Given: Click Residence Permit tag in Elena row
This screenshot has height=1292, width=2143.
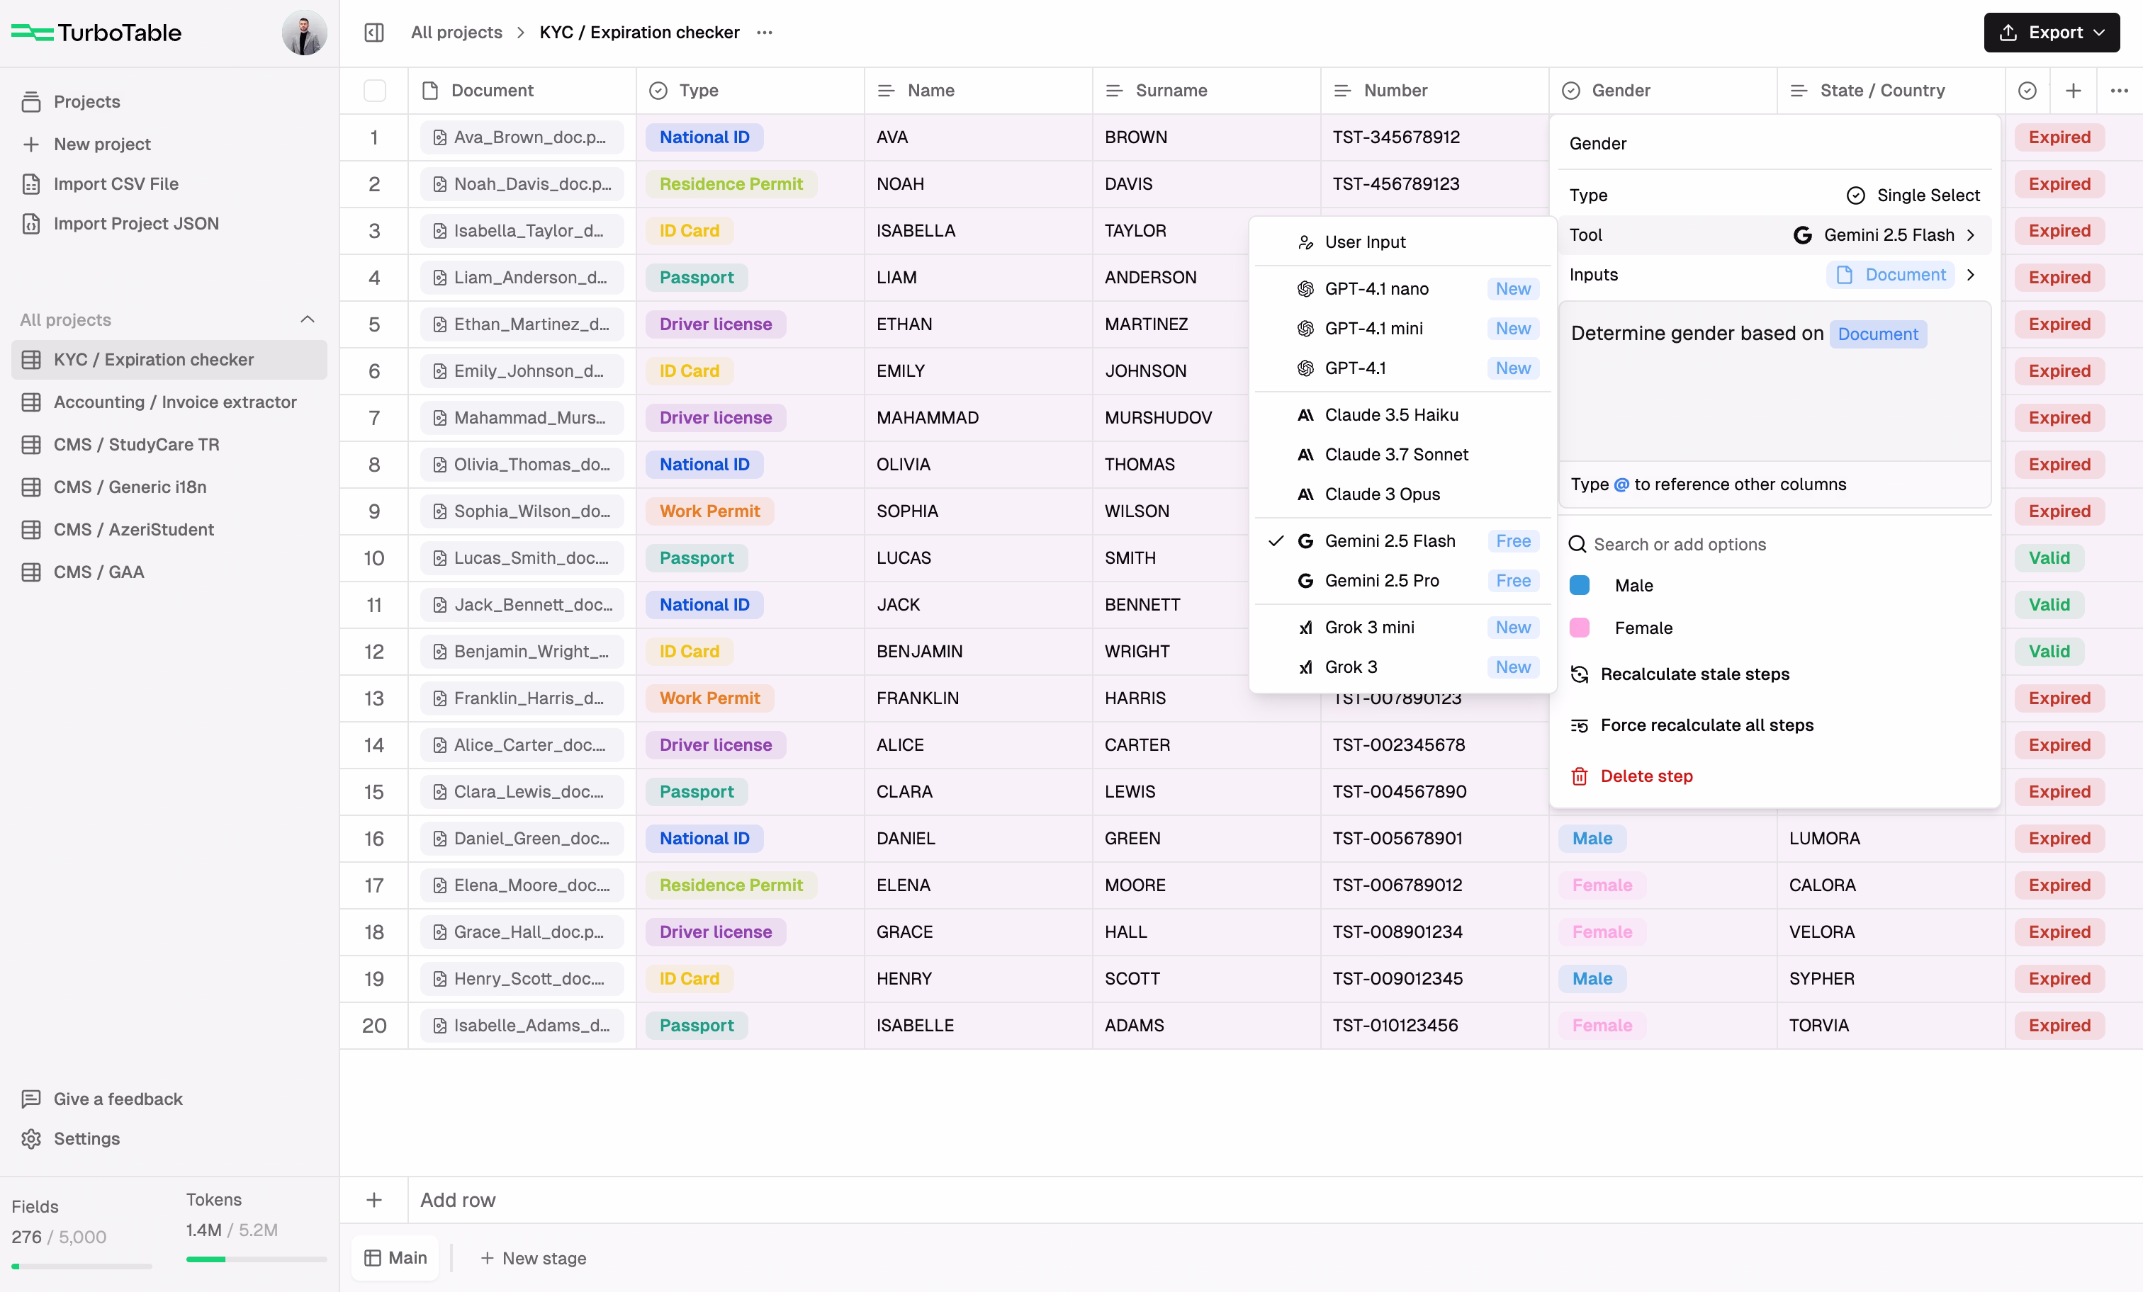Looking at the screenshot, I should click(731, 885).
